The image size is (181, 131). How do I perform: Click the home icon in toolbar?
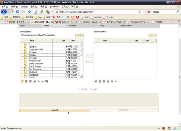click(x=30, y=12)
